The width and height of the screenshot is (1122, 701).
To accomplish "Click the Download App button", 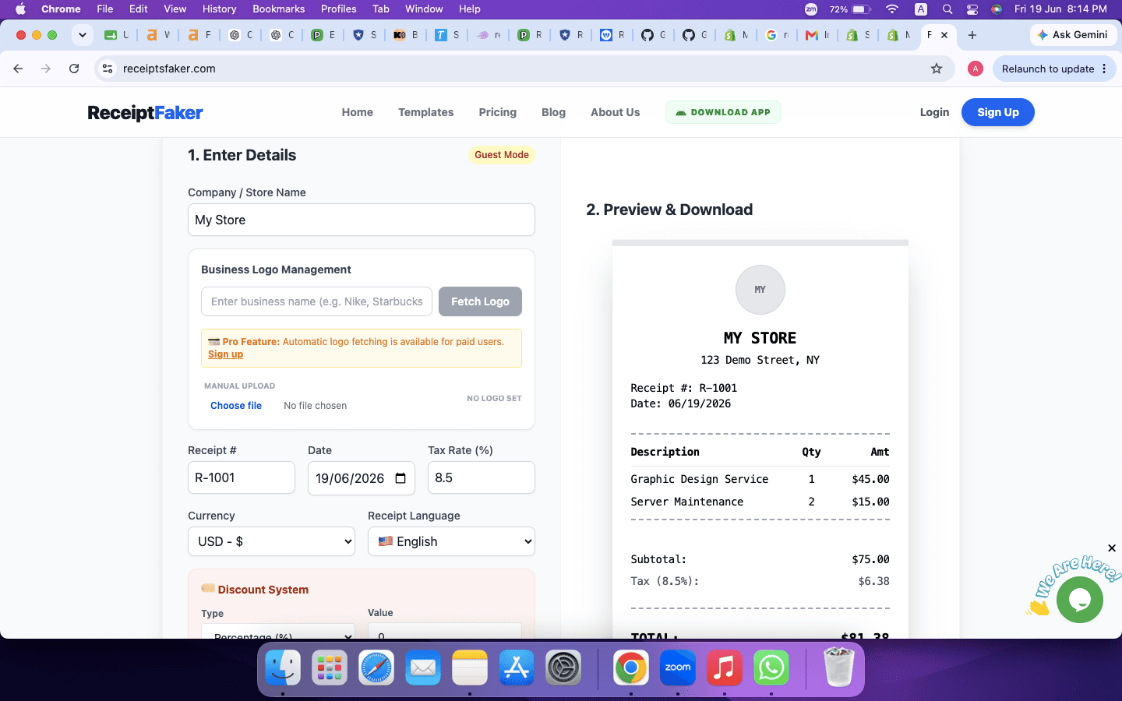I will click(723, 112).
